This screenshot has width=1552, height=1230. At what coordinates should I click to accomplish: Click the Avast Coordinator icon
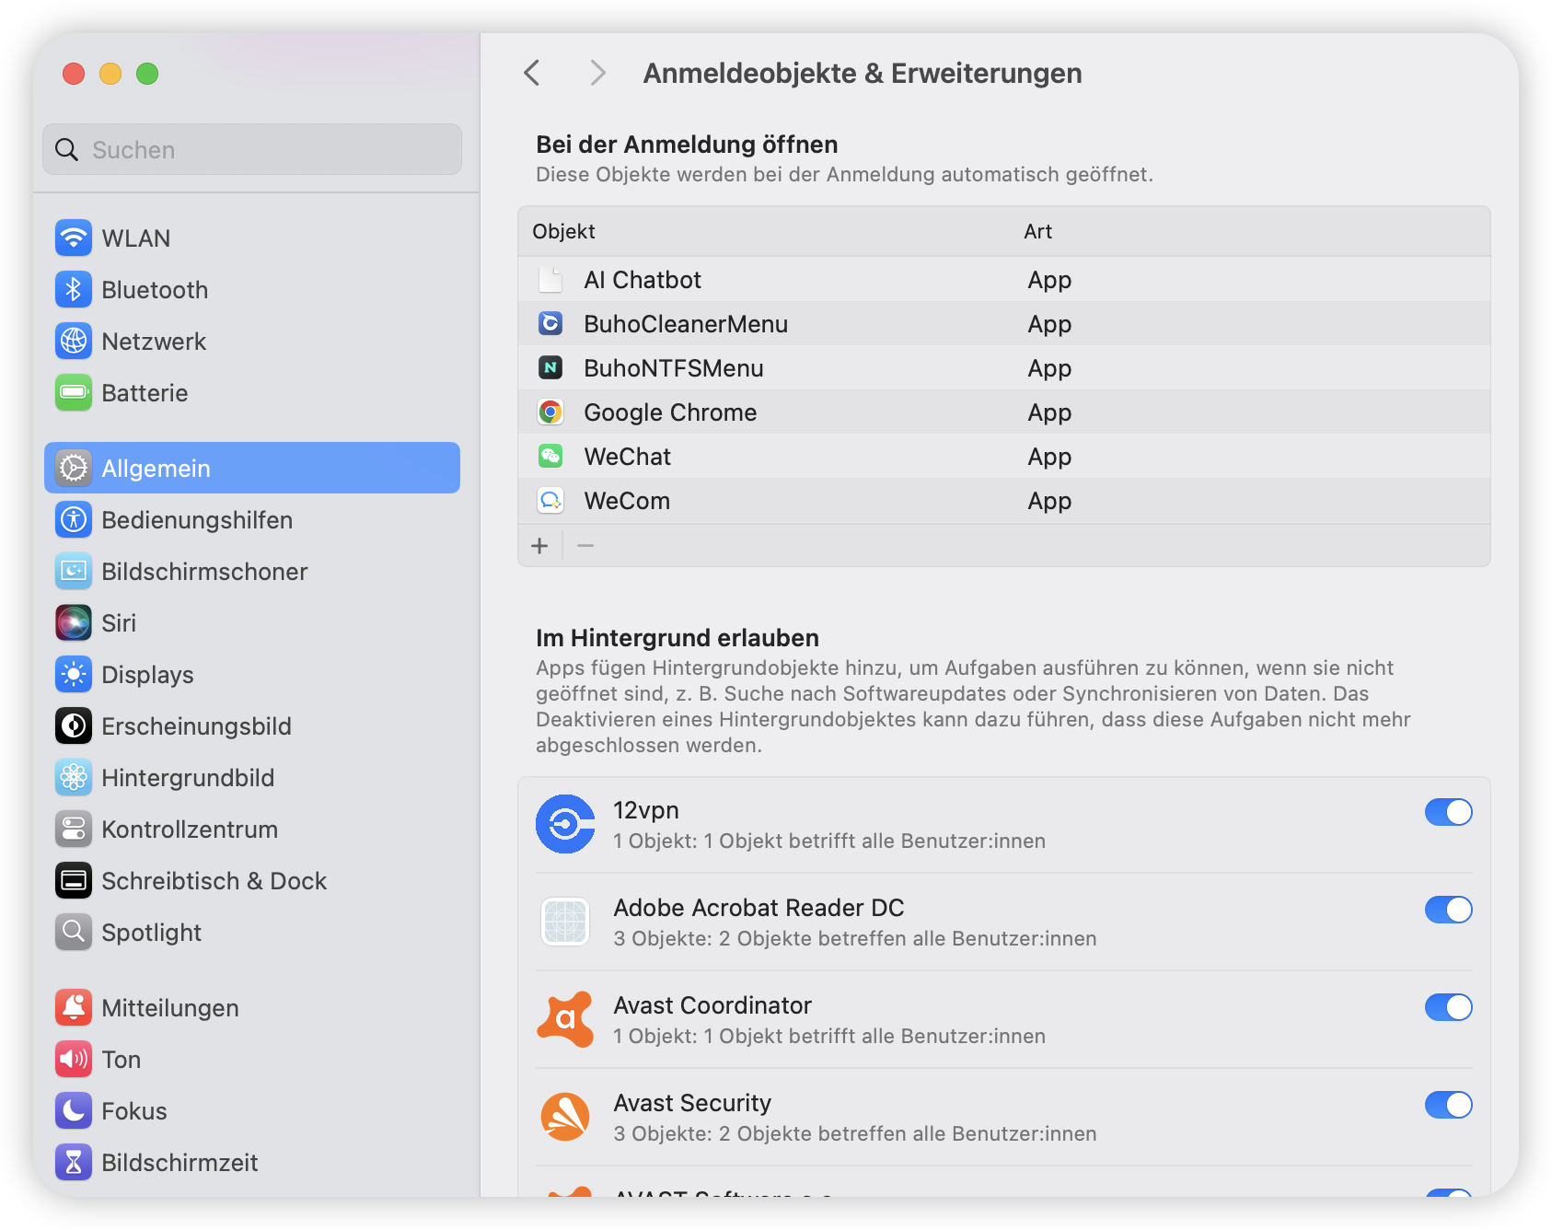[x=565, y=1019]
